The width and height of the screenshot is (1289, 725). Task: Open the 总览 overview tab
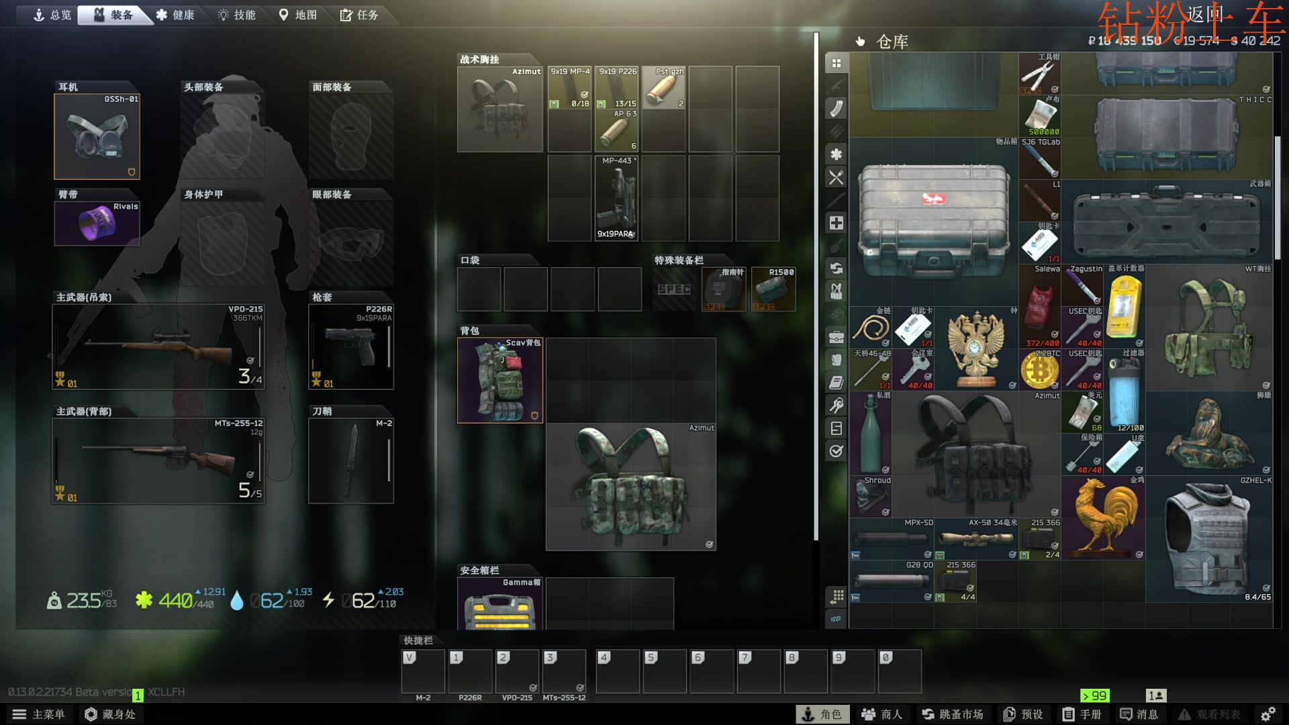pyautogui.click(x=52, y=15)
